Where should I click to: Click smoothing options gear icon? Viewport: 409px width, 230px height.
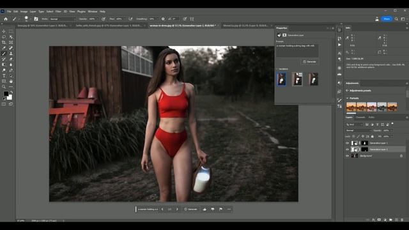pos(163,19)
